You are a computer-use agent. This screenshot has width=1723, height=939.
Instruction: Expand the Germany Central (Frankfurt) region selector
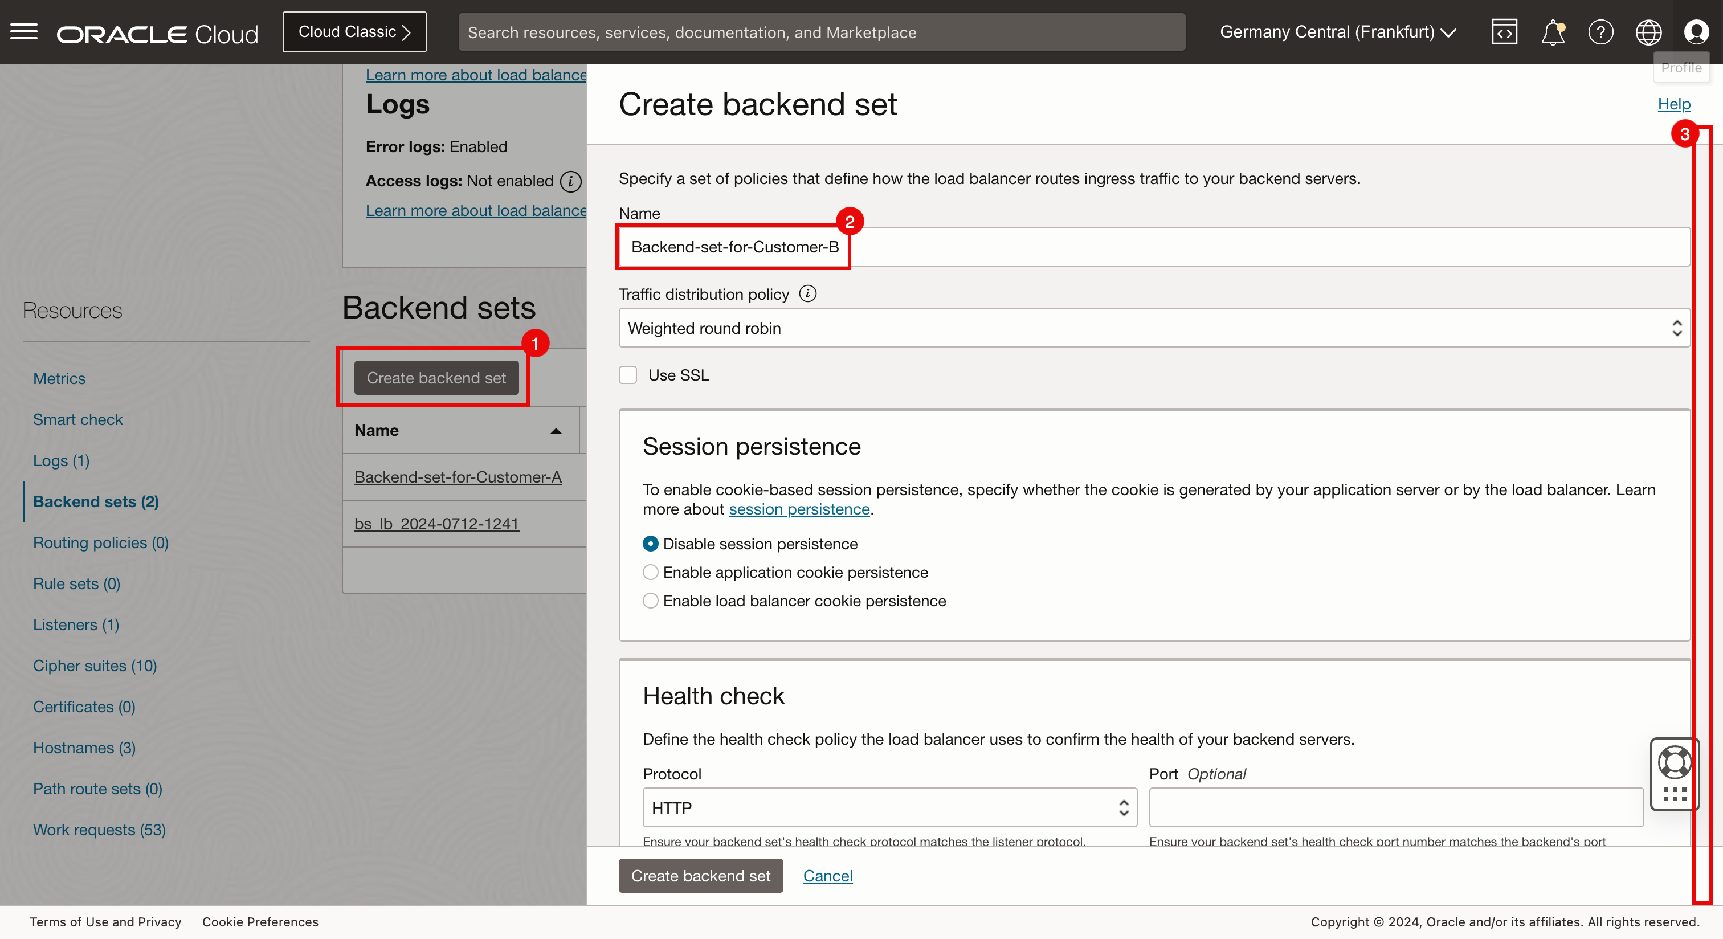coord(1338,32)
